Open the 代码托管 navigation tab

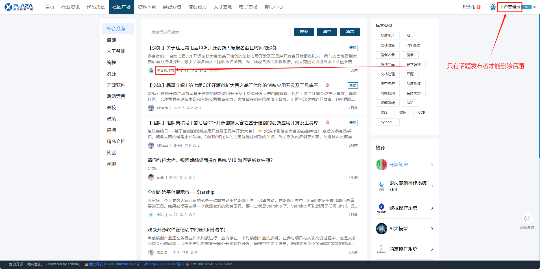(x=96, y=7)
